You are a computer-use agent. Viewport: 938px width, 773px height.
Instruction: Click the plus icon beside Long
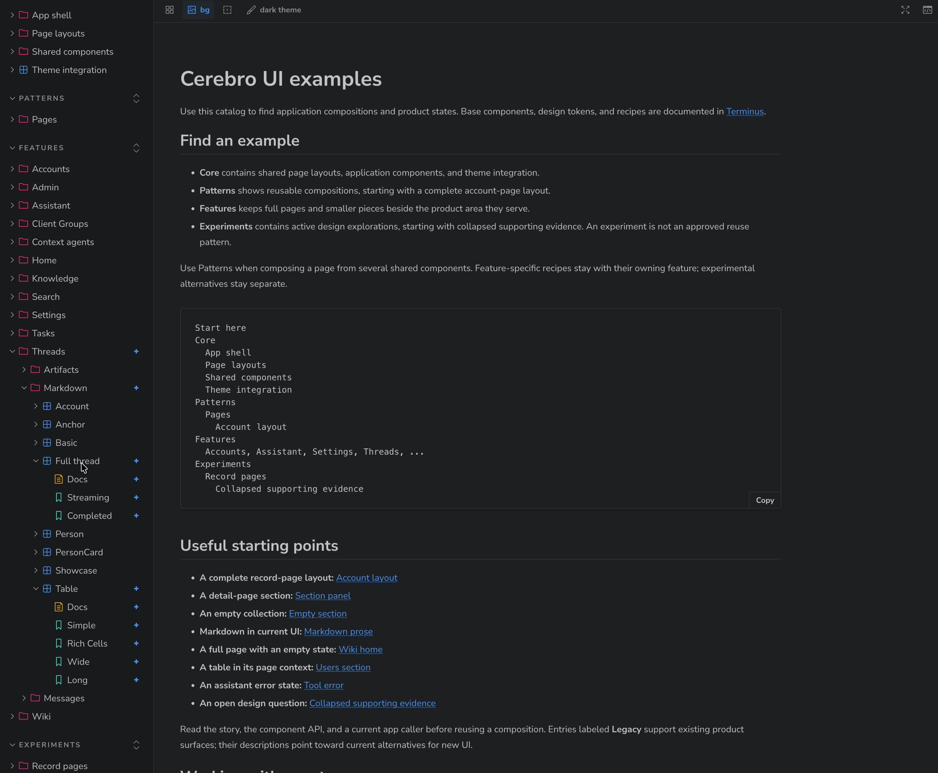point(136,680)
